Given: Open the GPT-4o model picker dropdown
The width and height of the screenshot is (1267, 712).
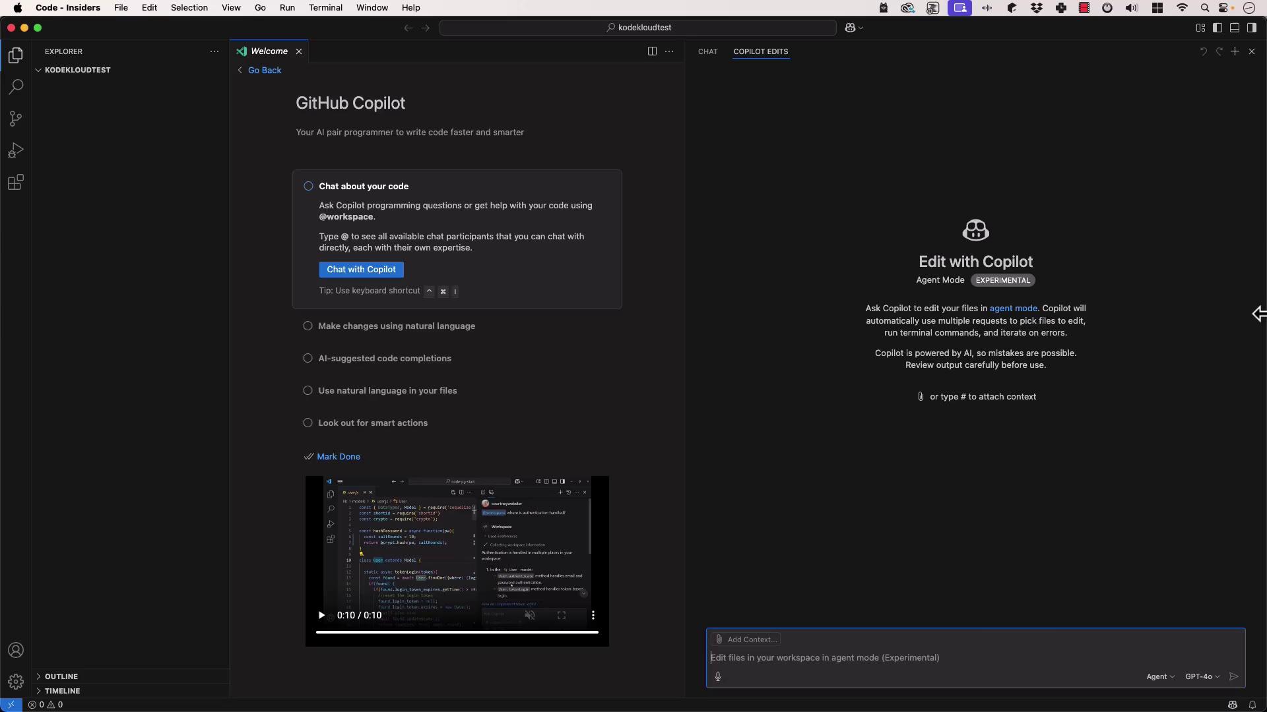Looking at the screenshot, I should pyautogui.click(x=1202, y=676).
